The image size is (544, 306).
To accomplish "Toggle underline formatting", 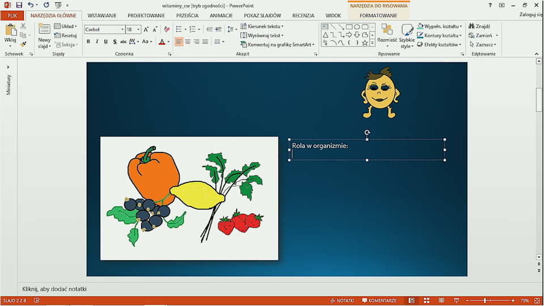I will coord(105,41).
